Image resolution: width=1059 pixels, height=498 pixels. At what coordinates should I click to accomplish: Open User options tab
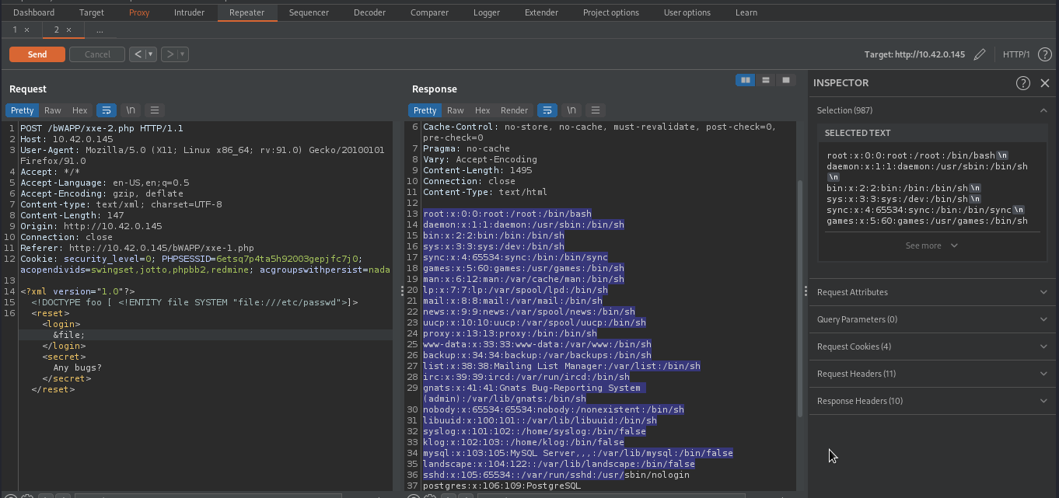687,12
